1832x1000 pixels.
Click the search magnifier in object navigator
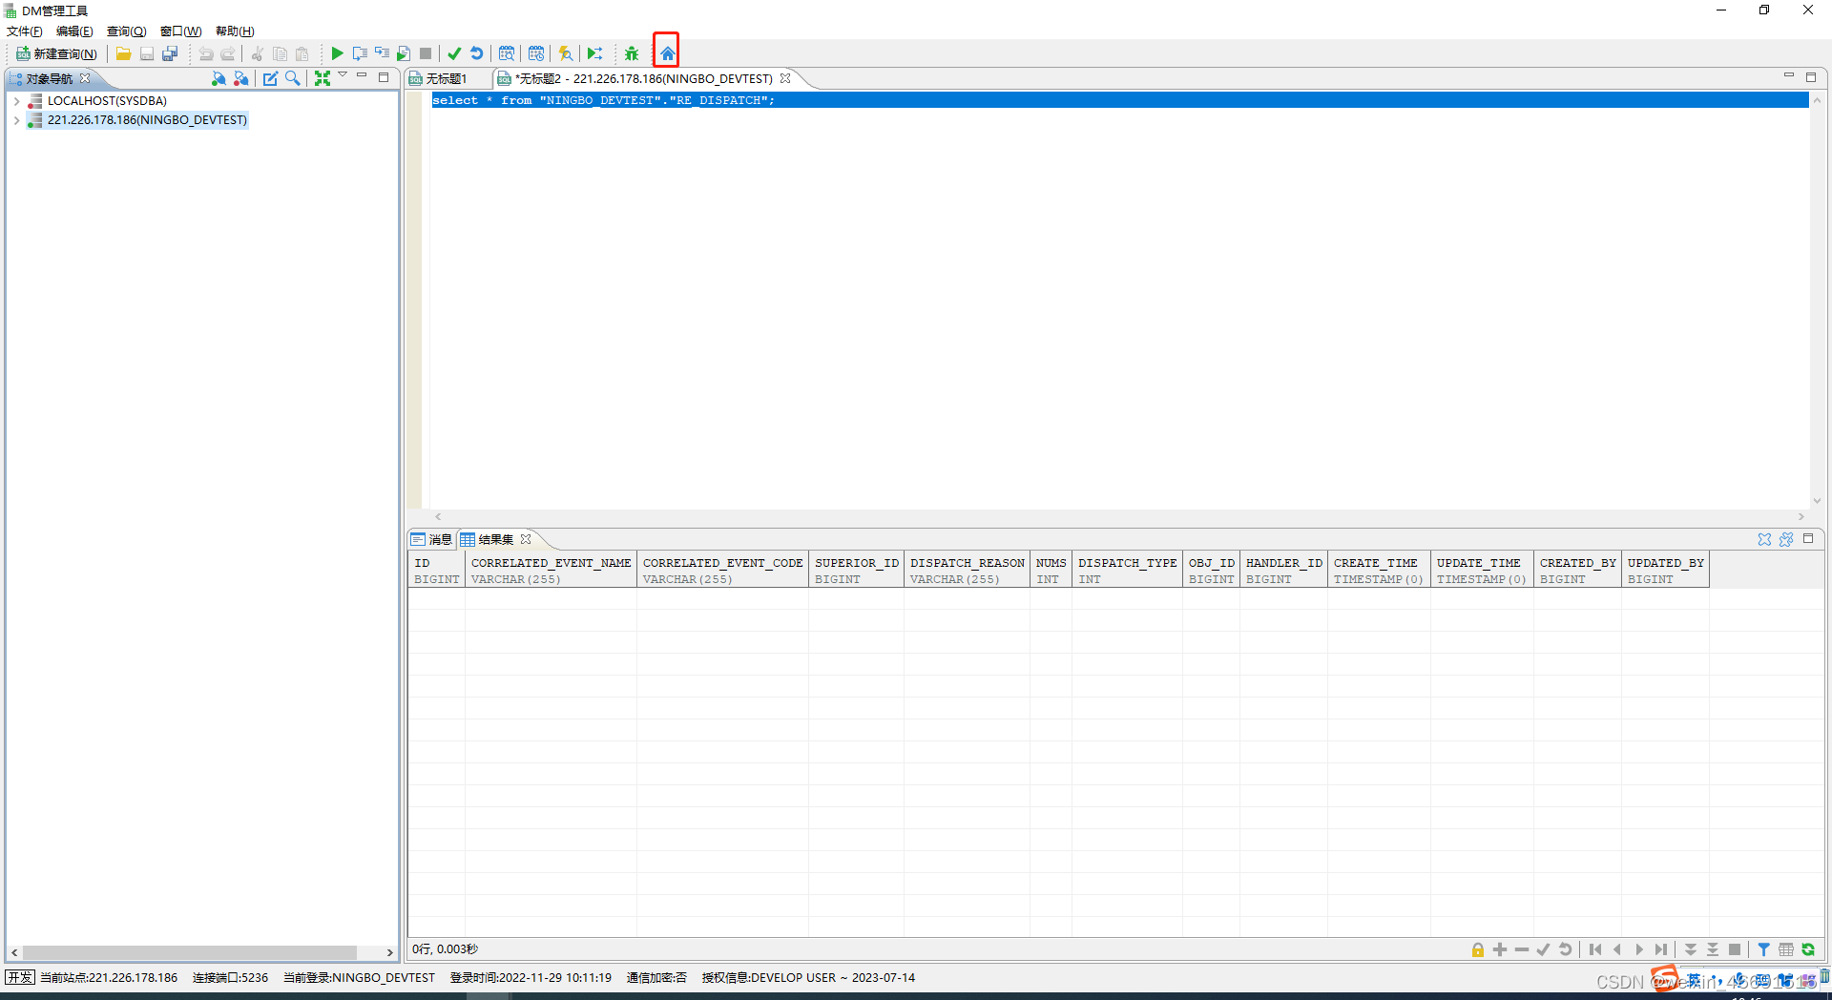[293, 78]
